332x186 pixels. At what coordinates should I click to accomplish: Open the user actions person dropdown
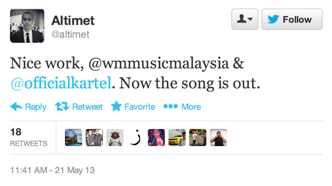pos(245,19)
